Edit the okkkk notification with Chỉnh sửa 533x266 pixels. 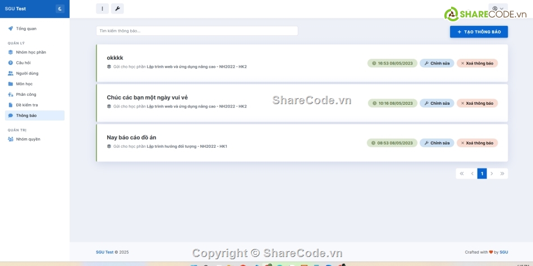coord(437,63)
